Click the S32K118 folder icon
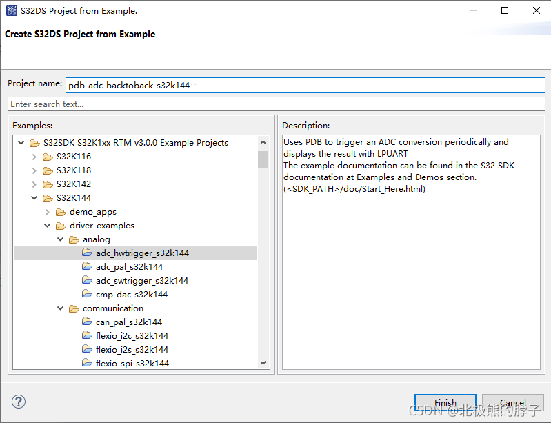 pos(48,170)
